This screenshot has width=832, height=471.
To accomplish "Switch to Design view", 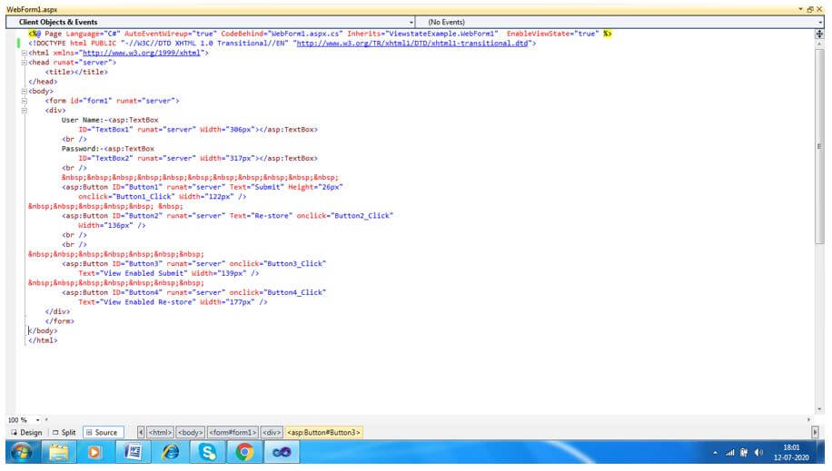I will (x=26, y=433).
